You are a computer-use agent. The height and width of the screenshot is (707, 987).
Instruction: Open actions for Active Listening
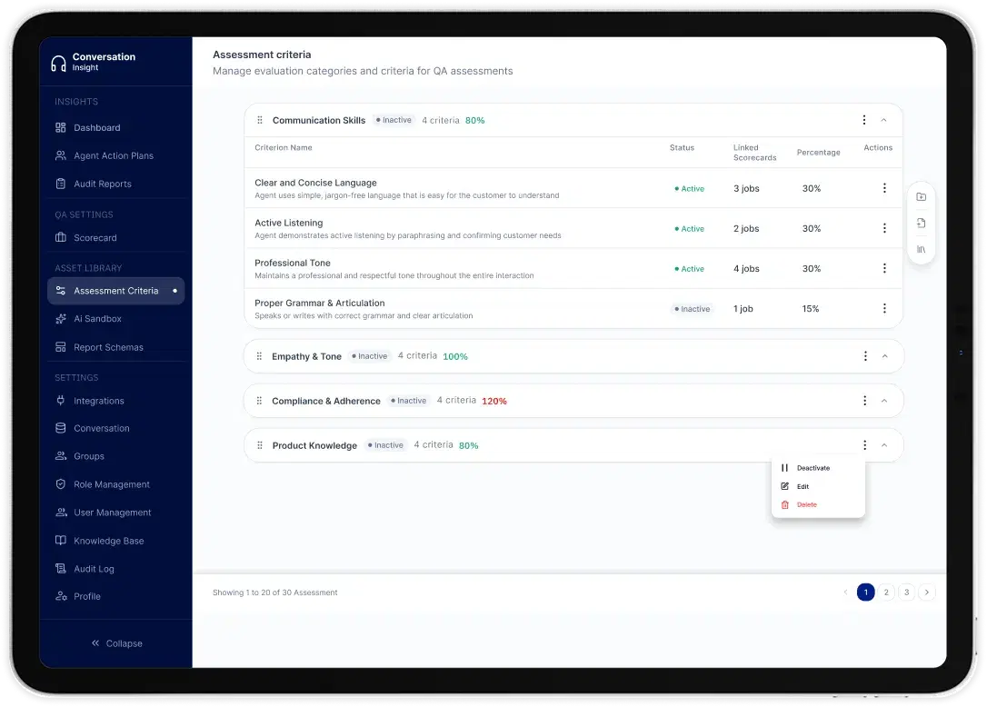point(884,228)
